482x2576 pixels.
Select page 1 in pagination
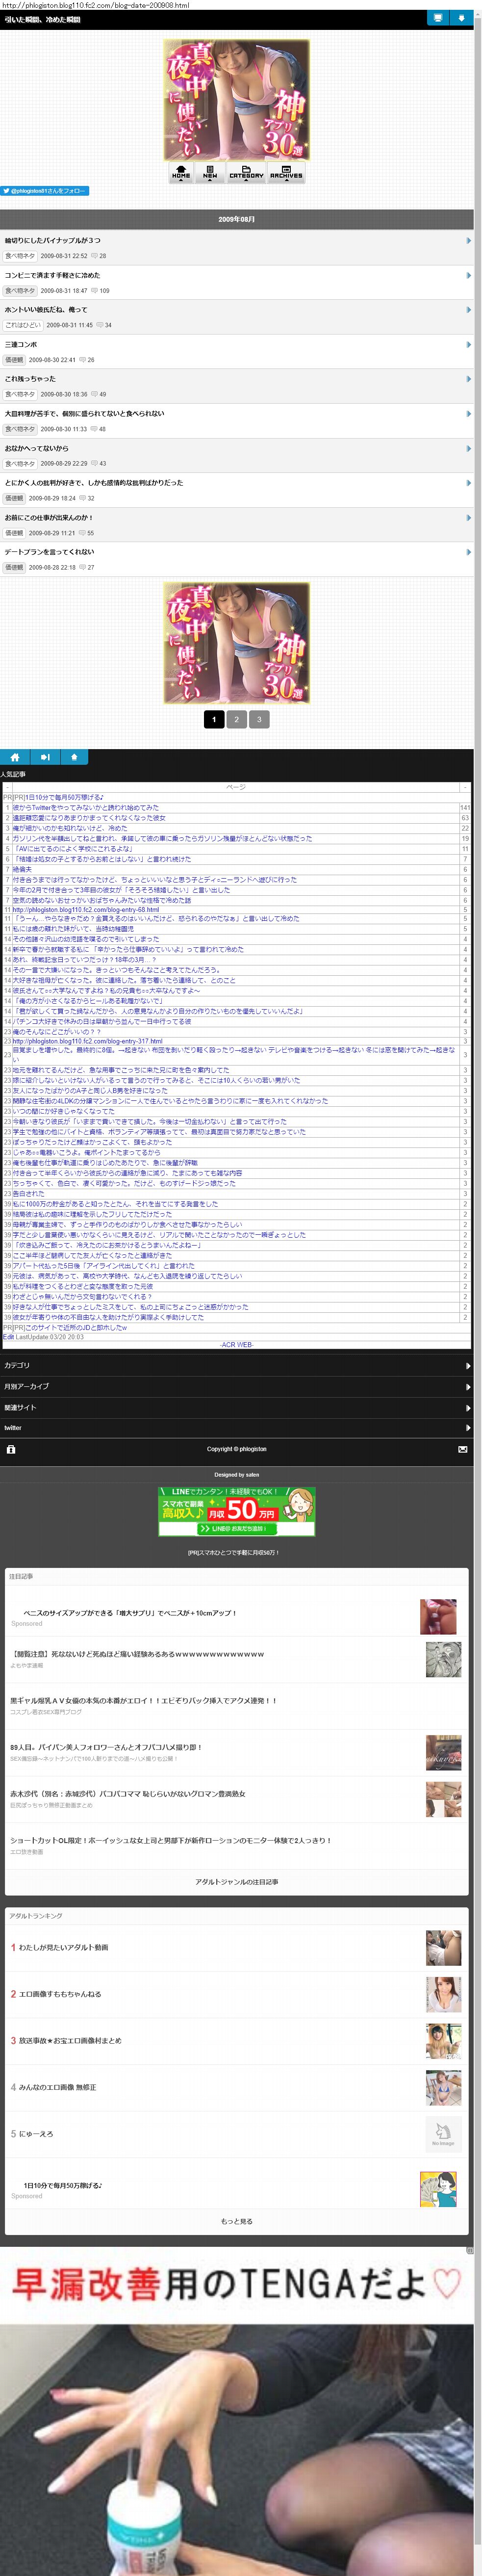(x=214, y=719)
